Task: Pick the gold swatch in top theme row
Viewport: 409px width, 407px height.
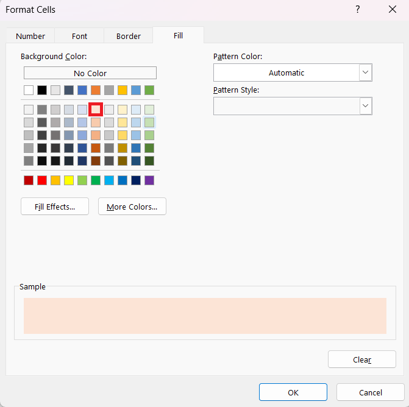Action: tap(123, 90)
